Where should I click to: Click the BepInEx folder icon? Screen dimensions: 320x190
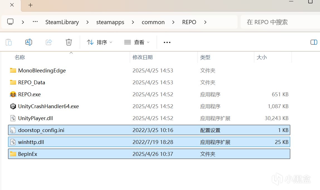(x=13, y=154)
